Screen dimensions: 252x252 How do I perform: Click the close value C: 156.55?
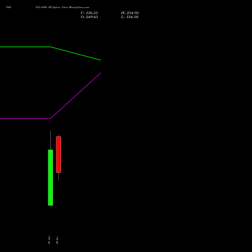pyautogui.click(x=89, y=13)
